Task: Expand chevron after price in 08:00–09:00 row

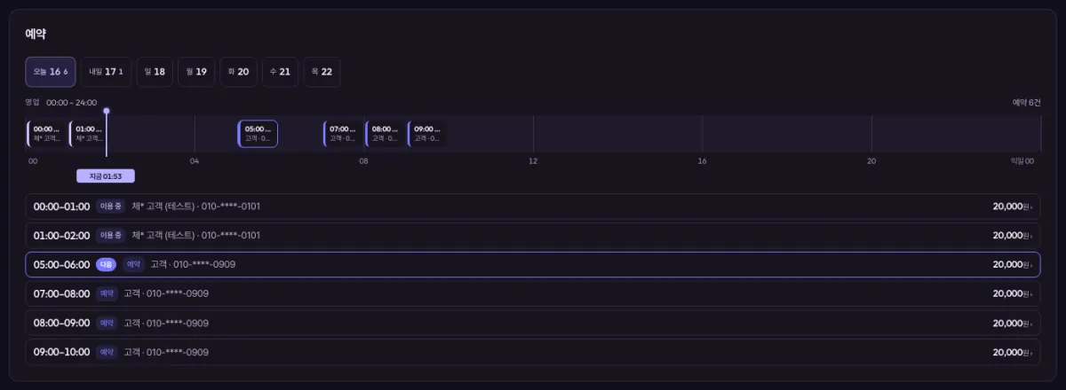Action: 1032,324
